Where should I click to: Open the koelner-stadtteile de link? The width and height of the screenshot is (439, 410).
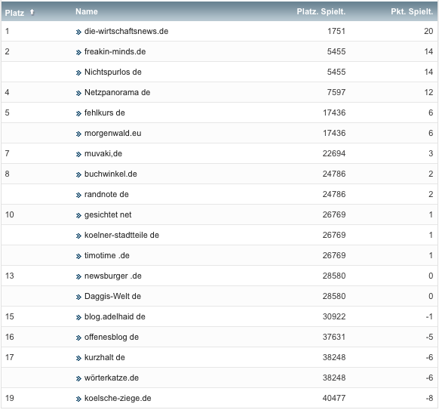click(121, 235)
